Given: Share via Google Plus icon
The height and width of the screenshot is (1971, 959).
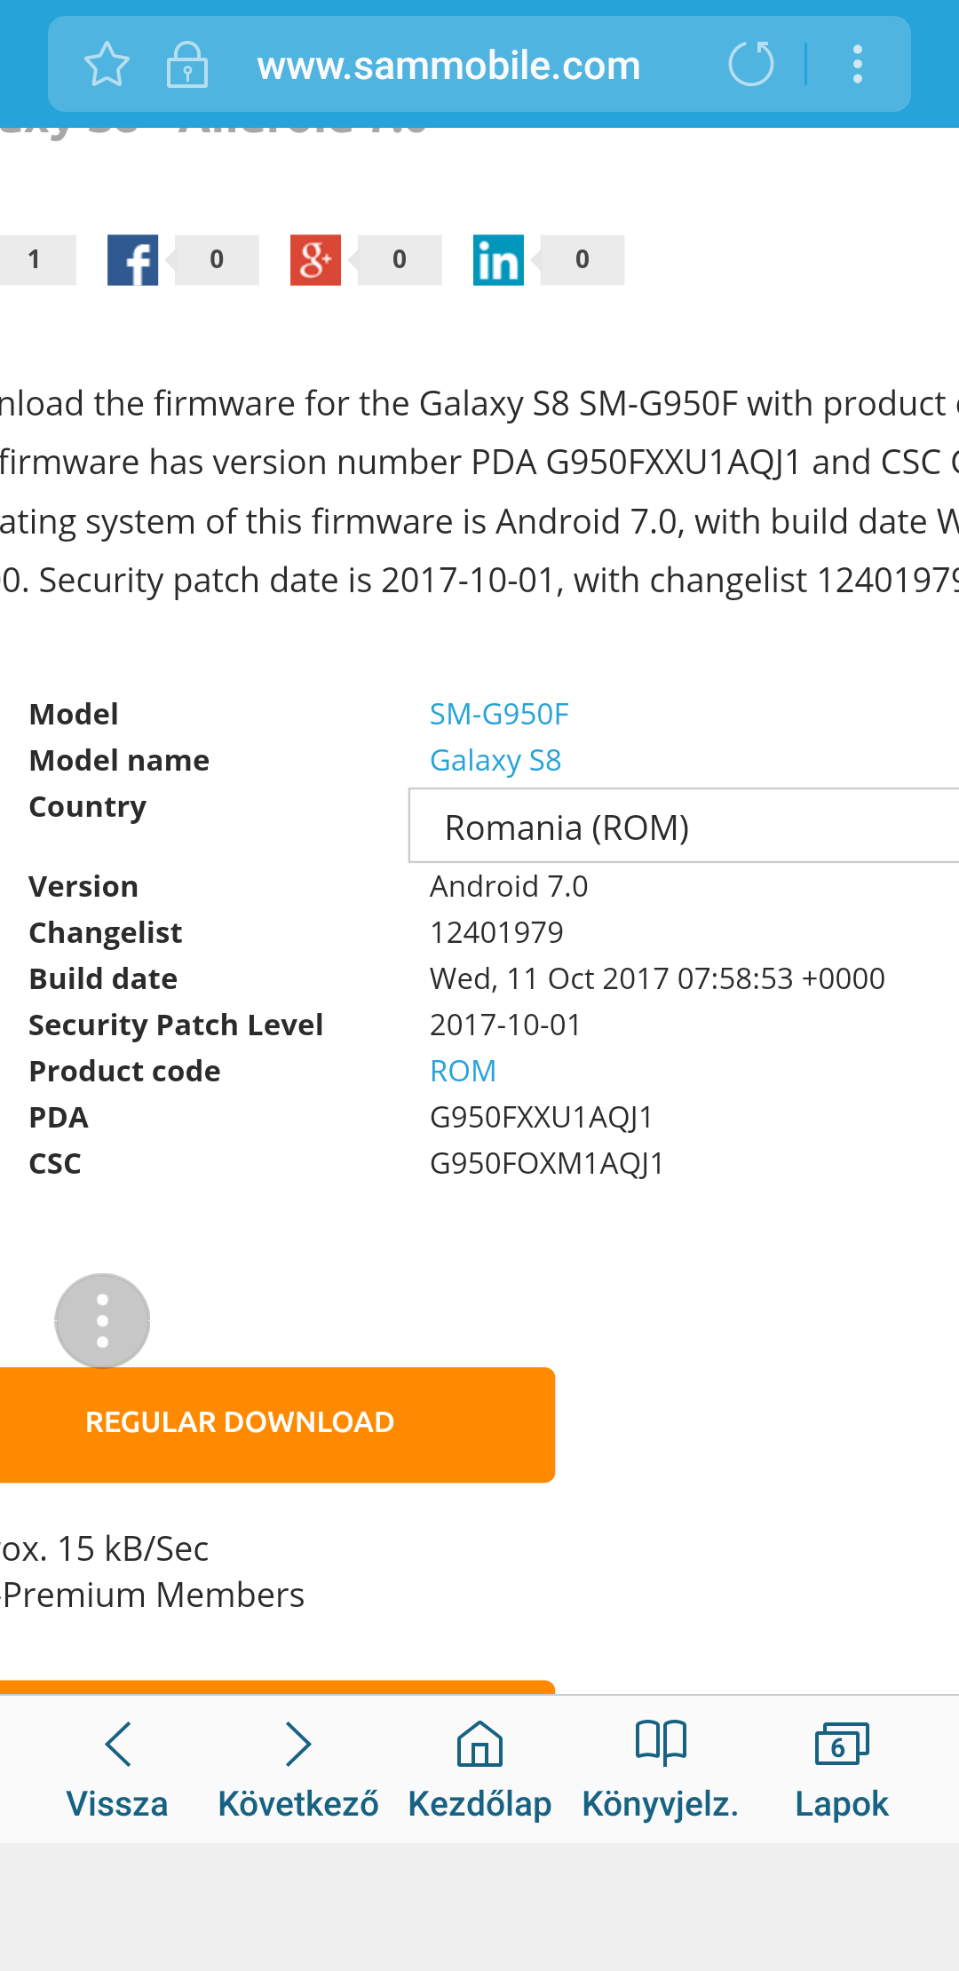Looking at the screenshot, I should coord(315,260).
